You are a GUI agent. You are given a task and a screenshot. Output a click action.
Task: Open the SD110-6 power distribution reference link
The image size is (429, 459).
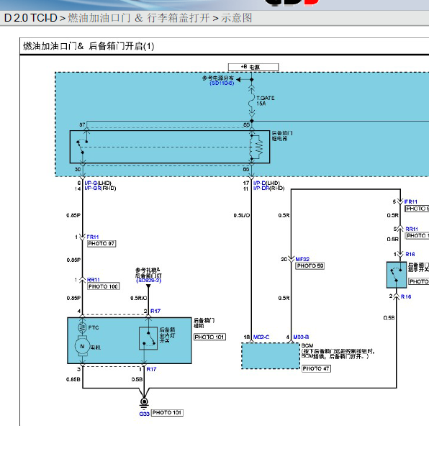point(222,83)
